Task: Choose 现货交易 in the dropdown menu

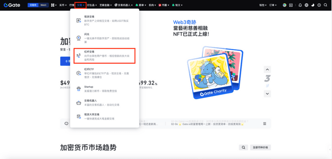Action: (x=104, y=20)
